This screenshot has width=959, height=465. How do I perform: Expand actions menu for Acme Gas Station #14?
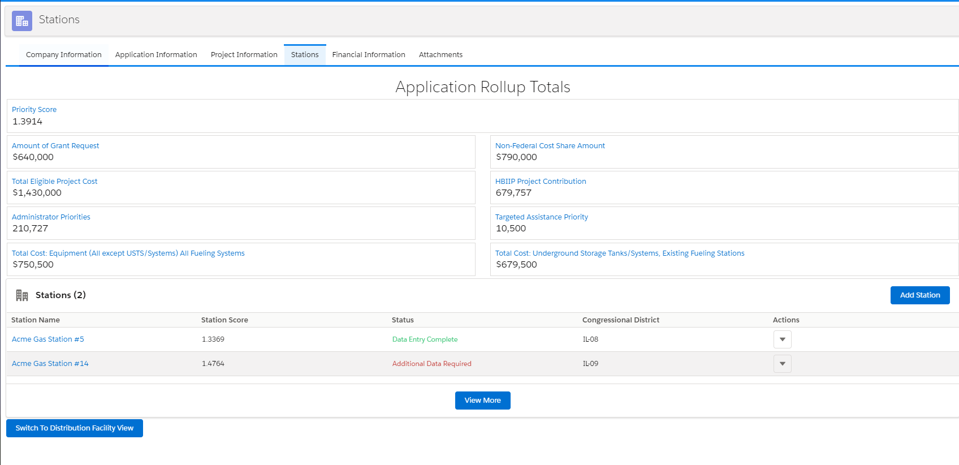(x=782, y=364)
